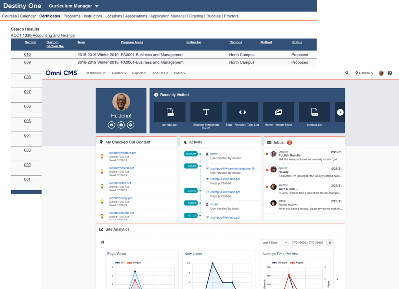Toggle the All series in Page Views legend
This screenshot has height=289, width=399.
[x=120, y=262]
